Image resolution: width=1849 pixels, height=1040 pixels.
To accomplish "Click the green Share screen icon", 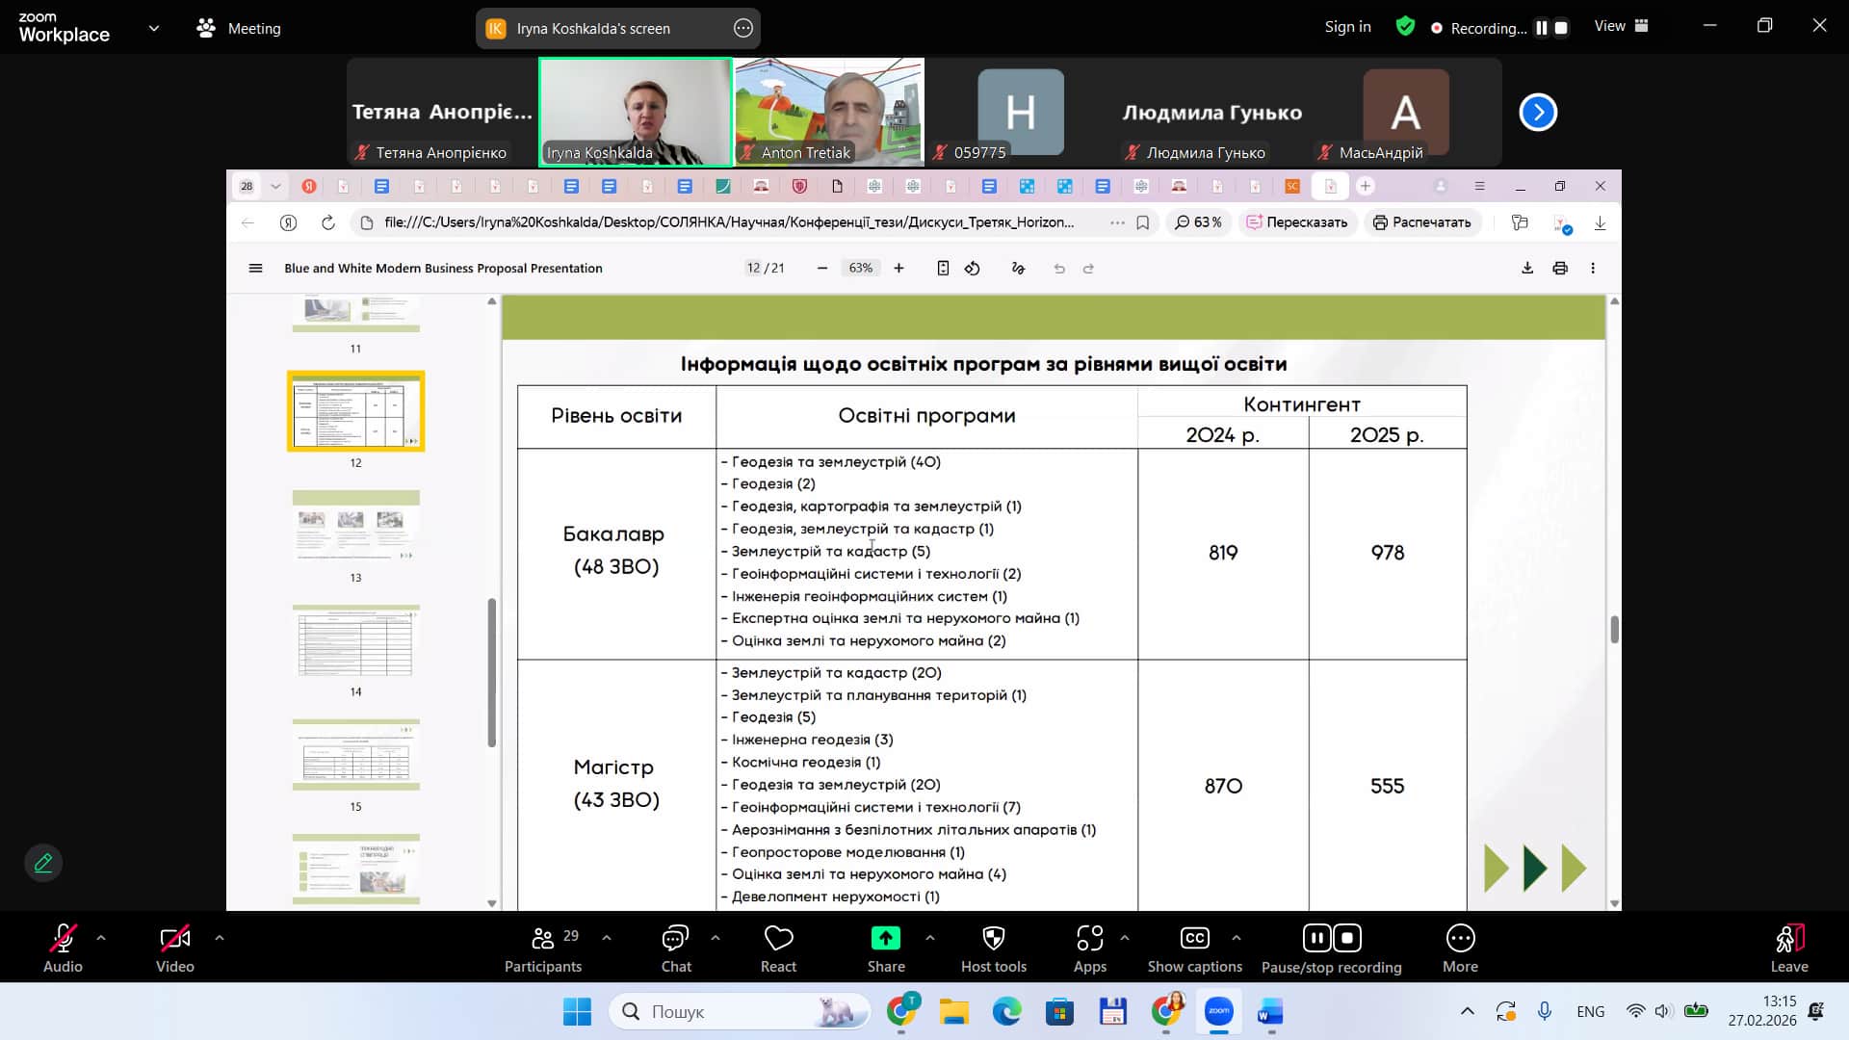I will (x=885, y=939).
